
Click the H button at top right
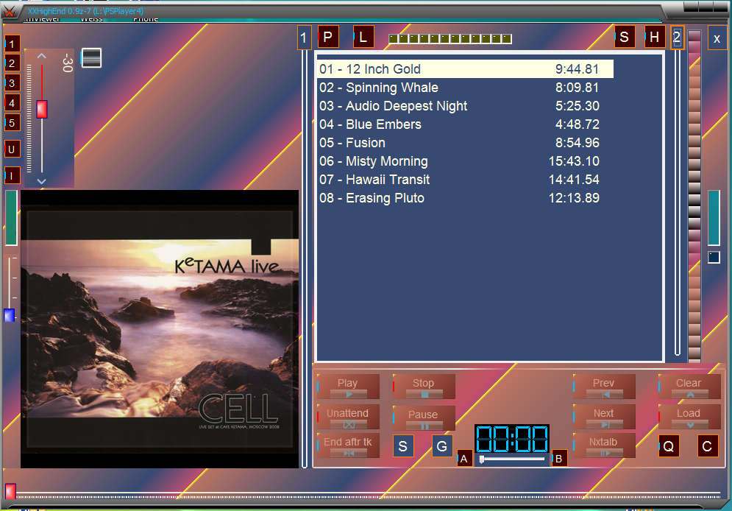[655, 37]
